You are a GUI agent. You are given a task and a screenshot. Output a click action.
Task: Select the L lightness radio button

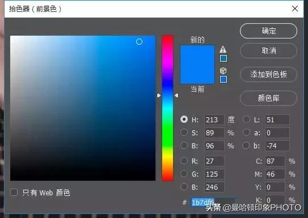pos(246,119)
